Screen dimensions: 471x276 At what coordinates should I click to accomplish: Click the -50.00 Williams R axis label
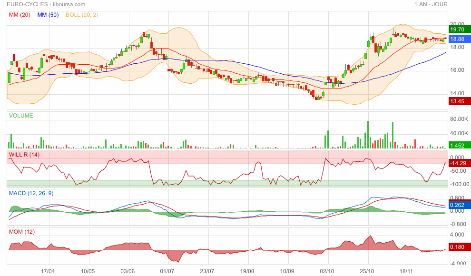pos(458,171)
